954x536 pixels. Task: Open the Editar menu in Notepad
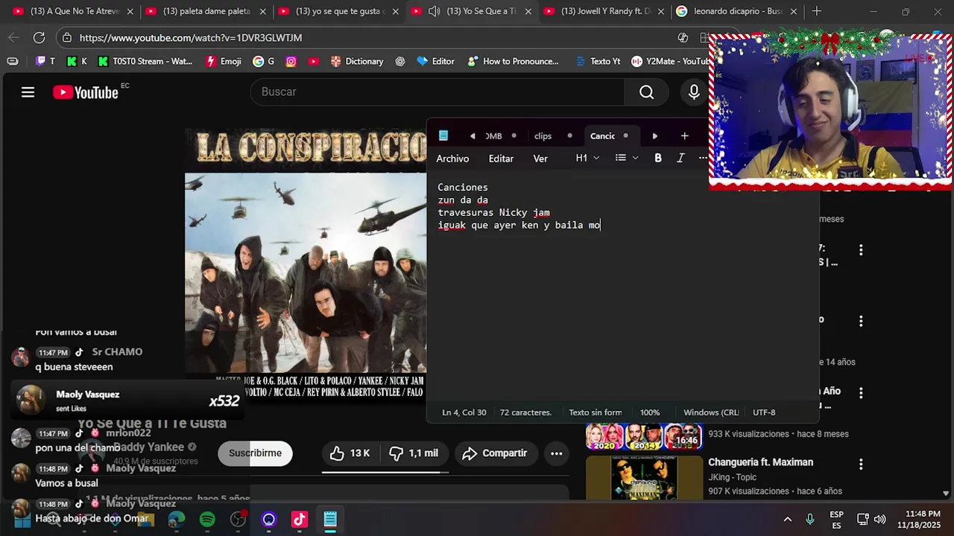[501, 159]
